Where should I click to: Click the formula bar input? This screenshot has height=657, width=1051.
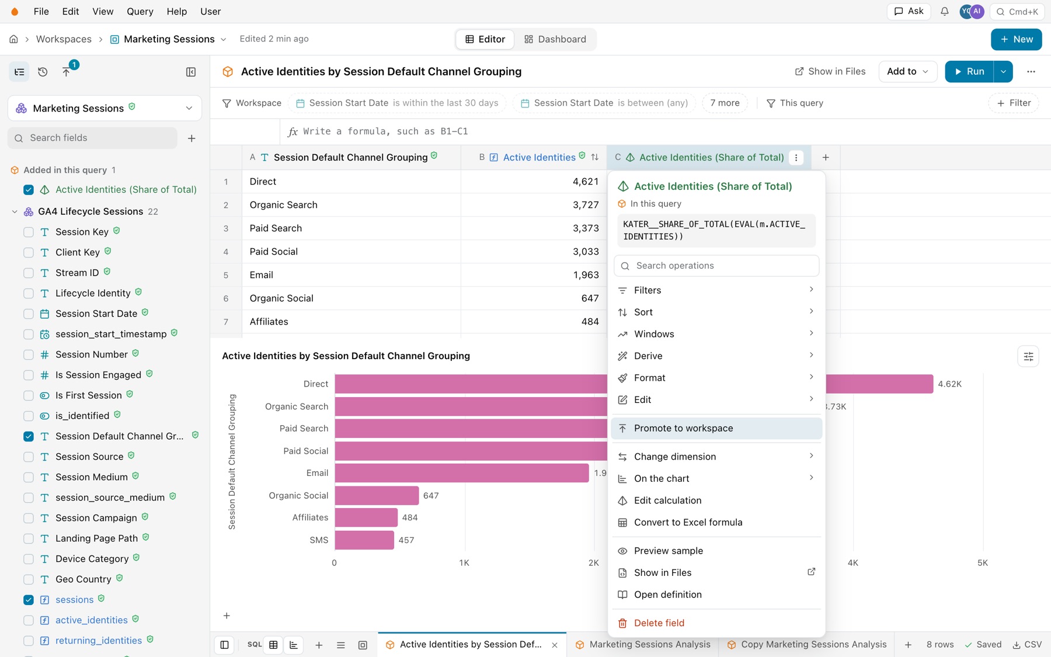coord(666,131)
